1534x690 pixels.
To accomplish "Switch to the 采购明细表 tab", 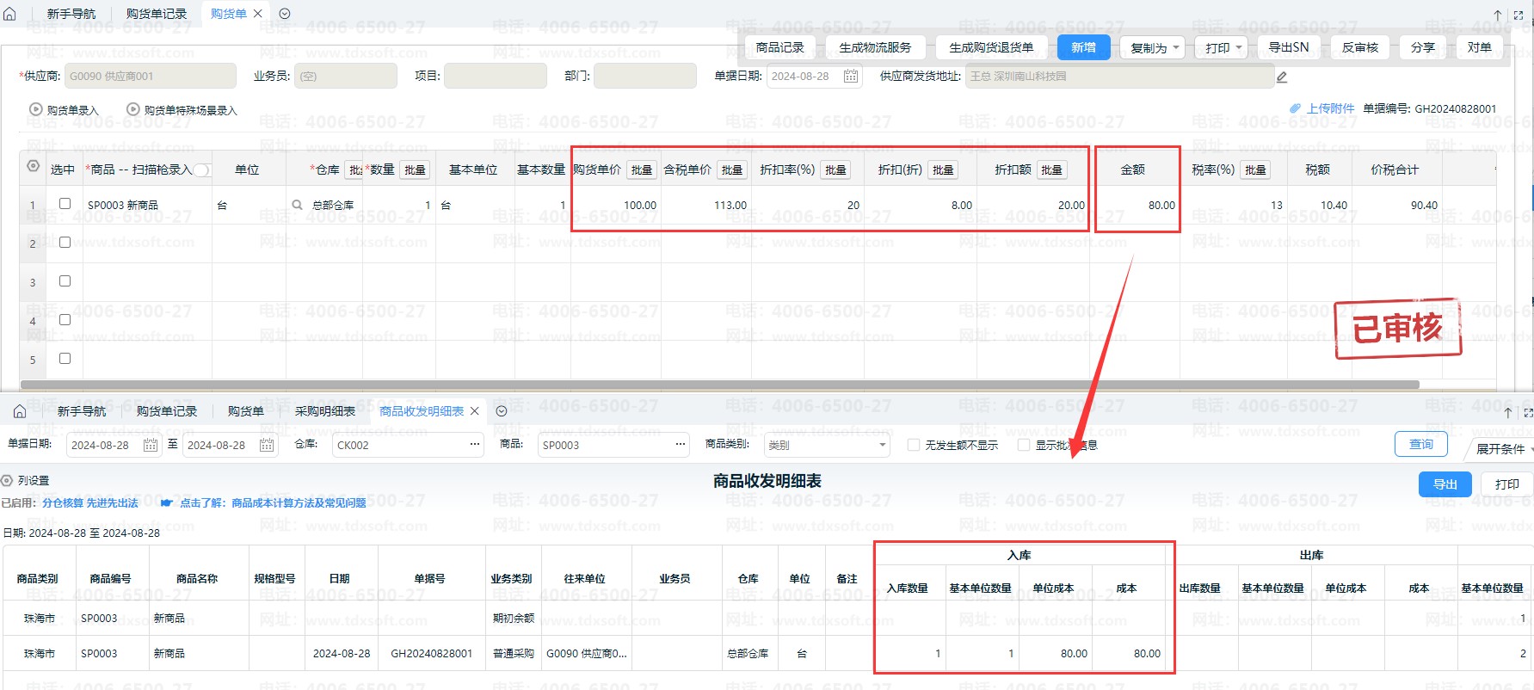I will (324, 411).
